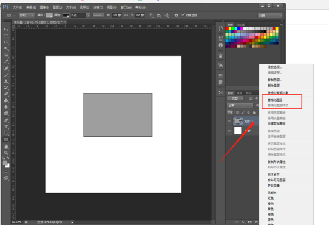Screen dimensions: 329x225
Task: Choose 混合选项 in context menu
Action: point(275,67)
